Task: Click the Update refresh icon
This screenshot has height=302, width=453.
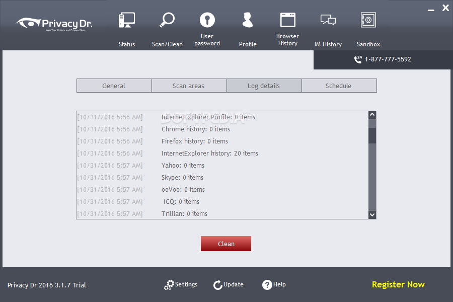Action: point(218,285)
